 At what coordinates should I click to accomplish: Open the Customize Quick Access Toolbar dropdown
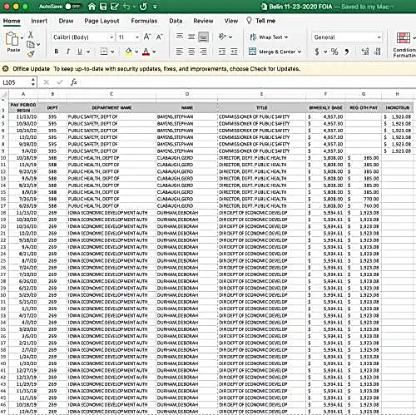[155, 7]
